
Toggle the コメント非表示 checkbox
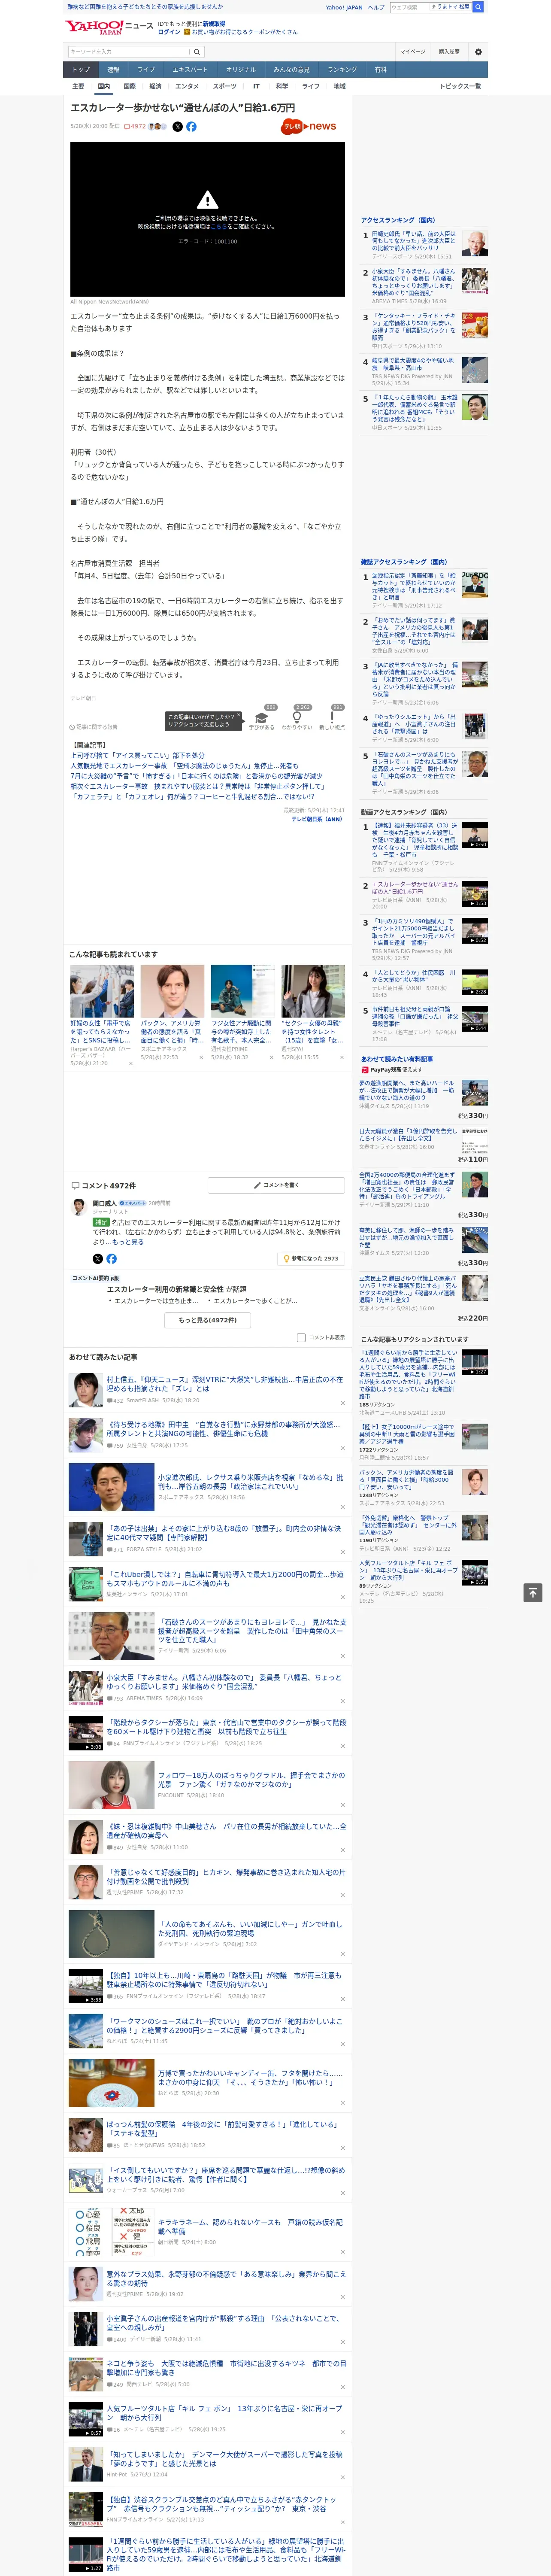coord(301,1337)
